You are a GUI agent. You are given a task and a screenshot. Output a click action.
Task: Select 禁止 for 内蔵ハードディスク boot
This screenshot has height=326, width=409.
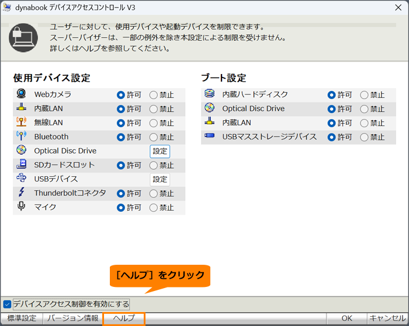tap(364, 95)
